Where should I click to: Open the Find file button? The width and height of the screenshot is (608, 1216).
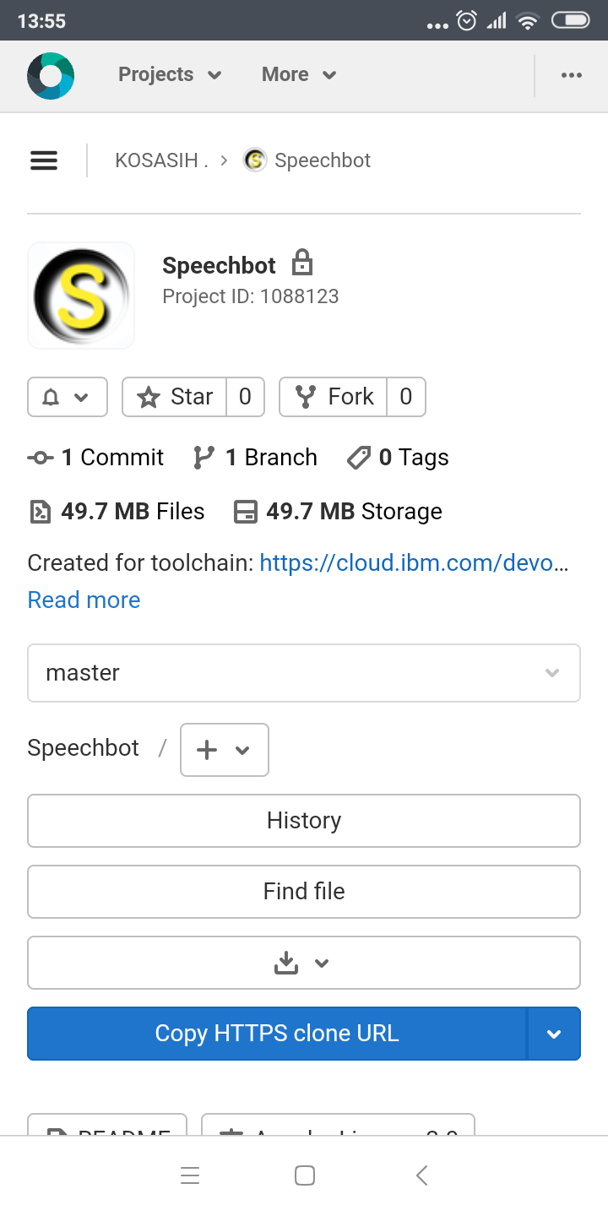(x=304, y=892)
